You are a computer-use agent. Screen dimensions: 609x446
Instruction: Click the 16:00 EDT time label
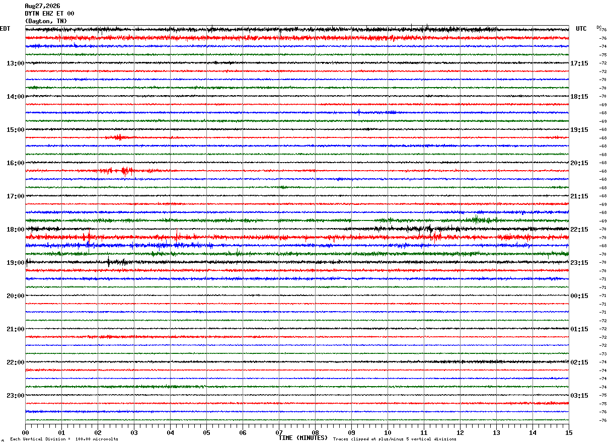(16, 163)
